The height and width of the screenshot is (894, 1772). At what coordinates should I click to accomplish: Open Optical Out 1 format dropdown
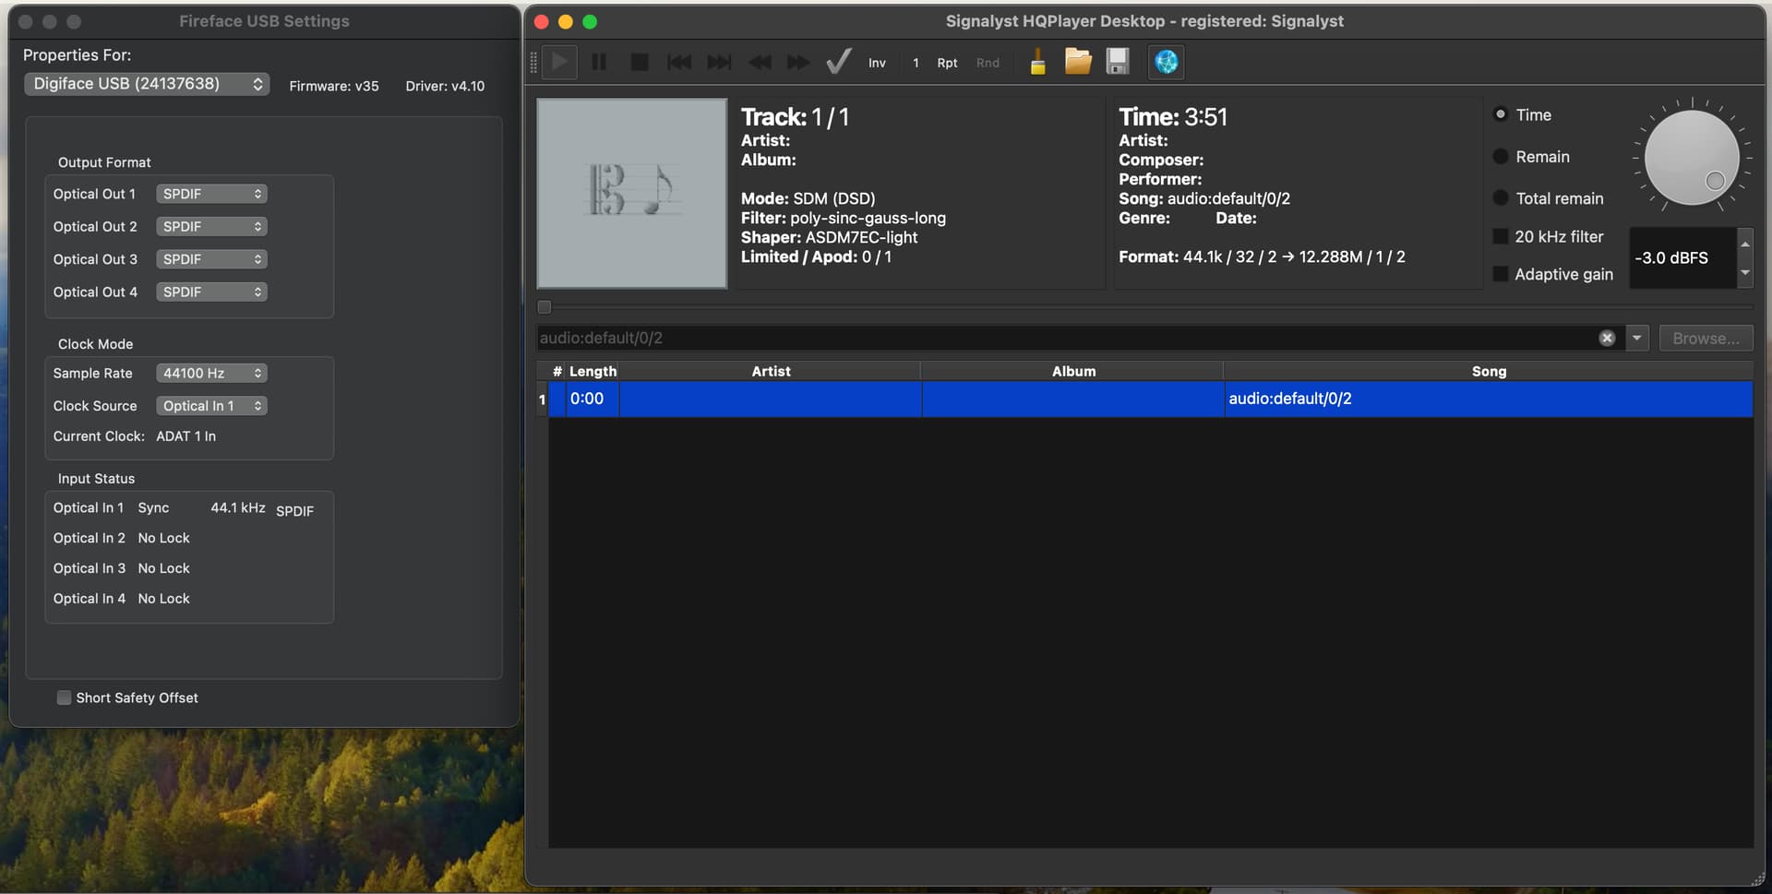(x=211, y=194)
